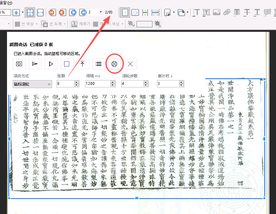Click the square stop icon in capture toolbar

[x=67, y=64]
